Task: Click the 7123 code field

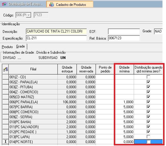Action: tap(41, 15)
